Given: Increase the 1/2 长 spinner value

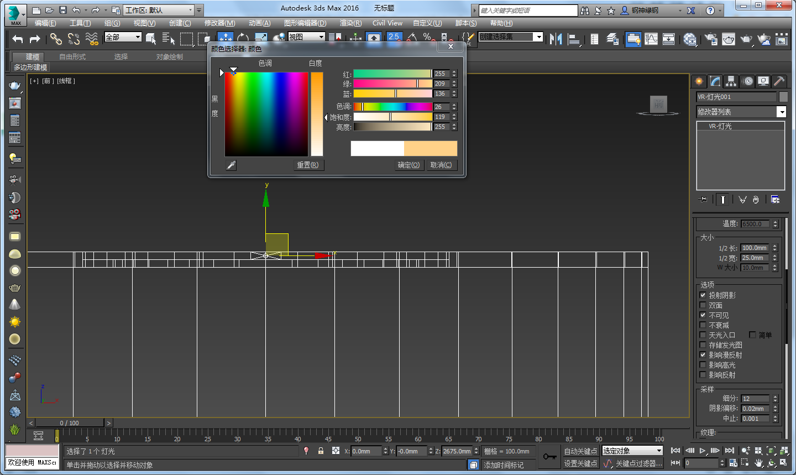Looking at the screenshot, I should click(x=775, y=246).
